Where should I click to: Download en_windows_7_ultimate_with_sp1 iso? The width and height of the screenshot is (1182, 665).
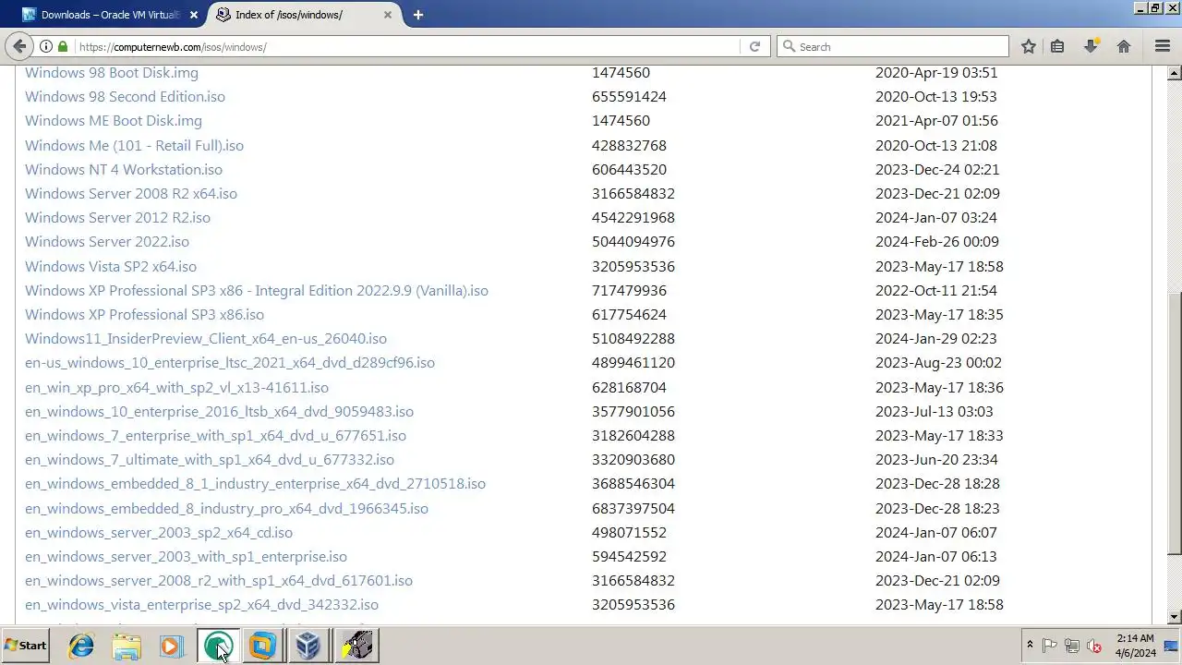pyautogui.click(x=210, y=459)
